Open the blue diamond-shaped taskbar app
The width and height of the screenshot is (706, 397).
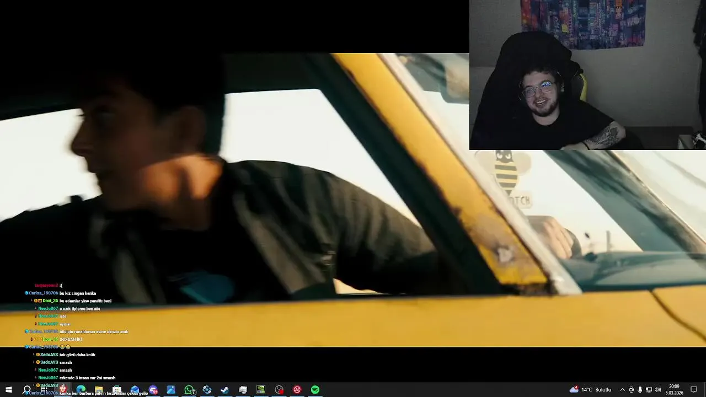click(207, 390)
